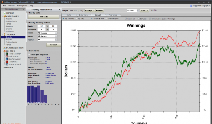212x124 pixels.
Task: Switch to the Stats tab
Action: [69, 15]
